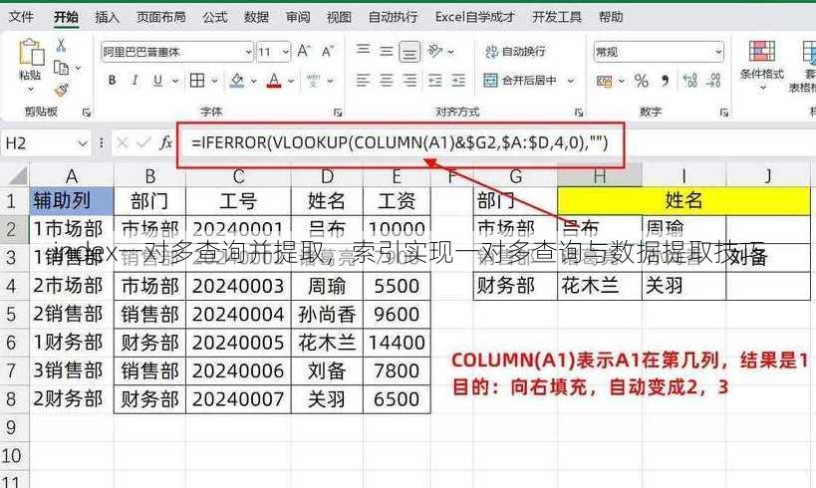Switch to the 插入 tab

pos(108,17)
